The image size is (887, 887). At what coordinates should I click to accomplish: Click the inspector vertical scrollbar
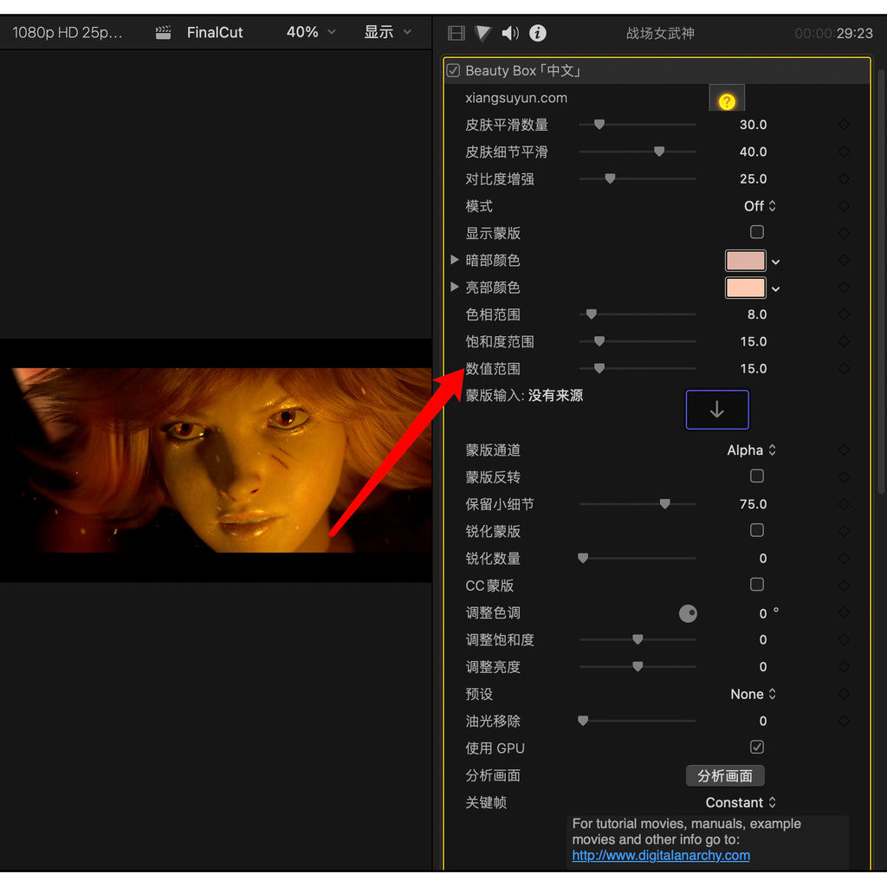[881, 282]
